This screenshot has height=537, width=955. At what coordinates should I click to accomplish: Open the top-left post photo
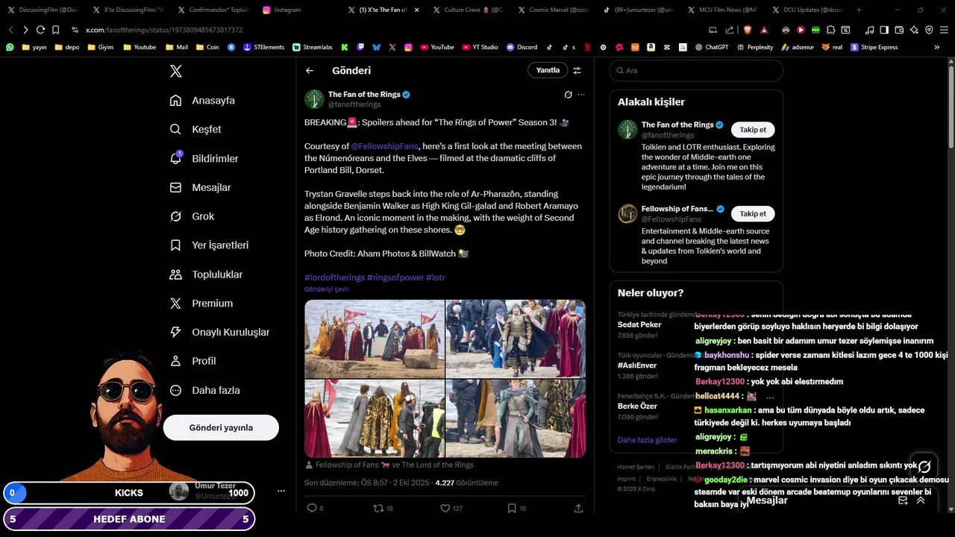tap(375, 339)
